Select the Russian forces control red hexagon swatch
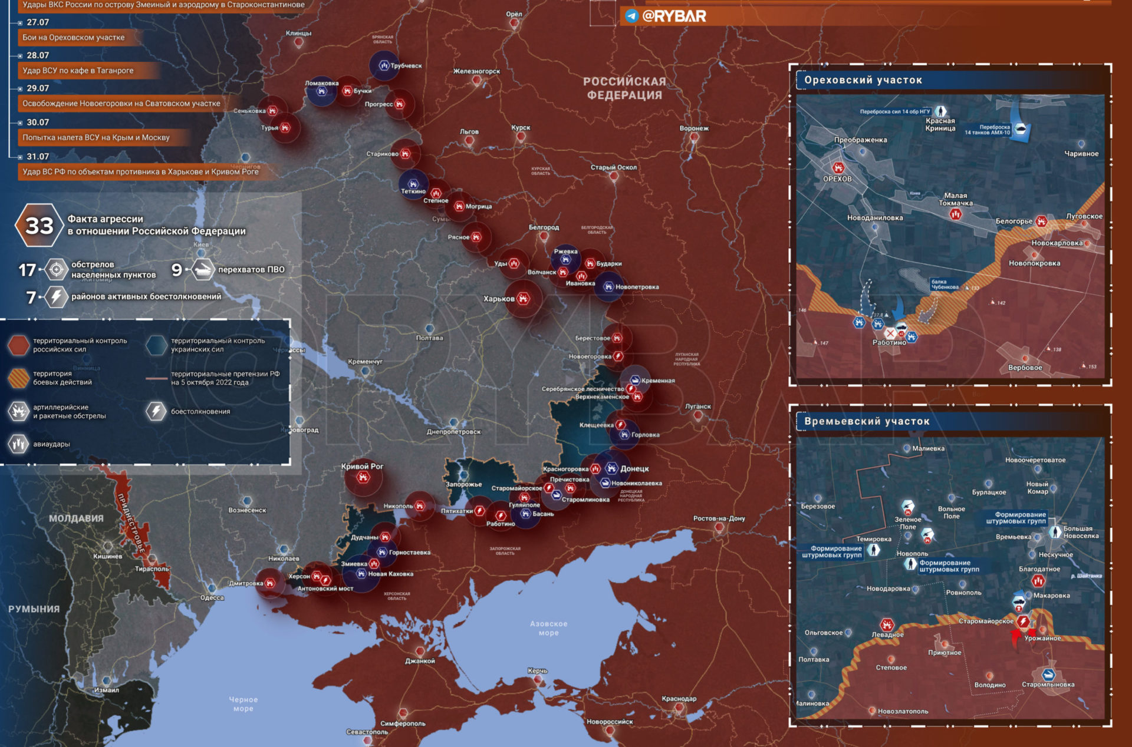This screenshot has width=1132, height=747. (x=18, y=345)
